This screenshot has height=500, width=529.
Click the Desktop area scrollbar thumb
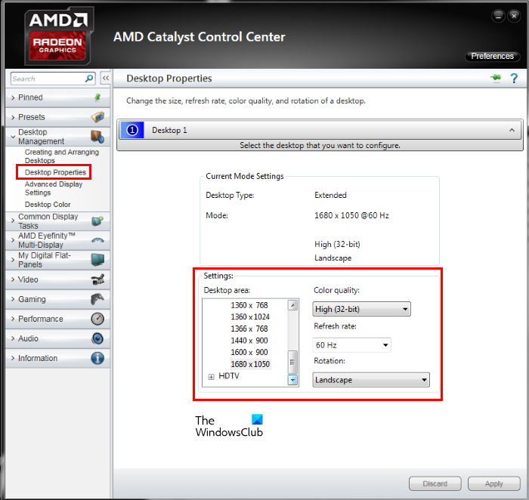pos(293,362)
